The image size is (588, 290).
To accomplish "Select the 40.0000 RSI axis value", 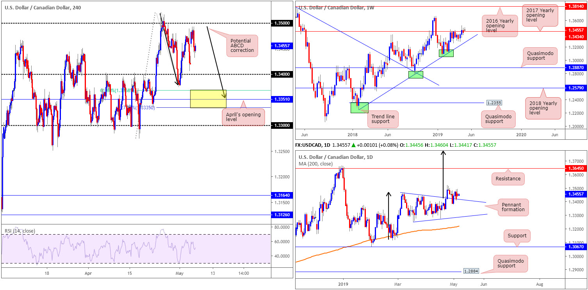I will (282, 256).
